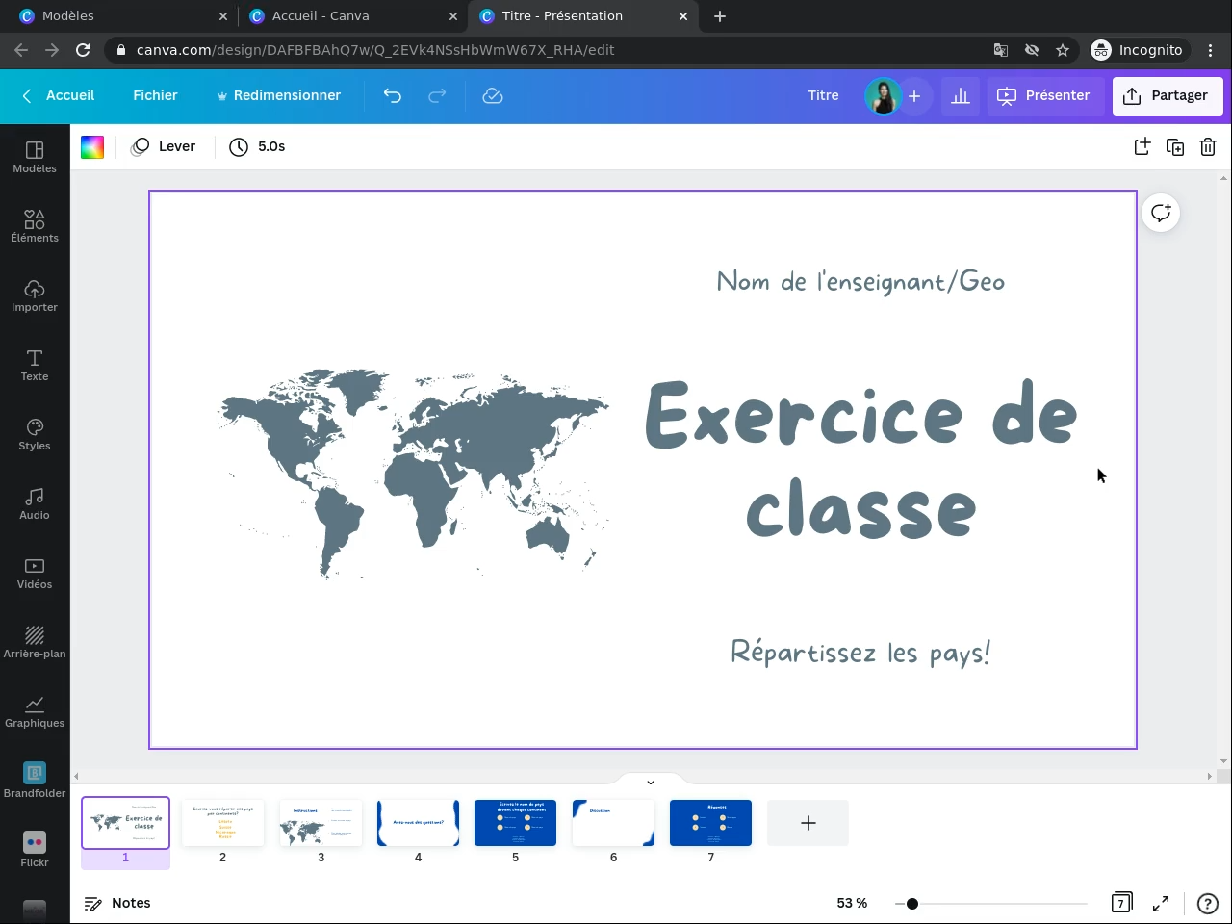This screenshot has width=1232, height=924.
Task: Redo the last undone action
Action: [x=437, y=95]
